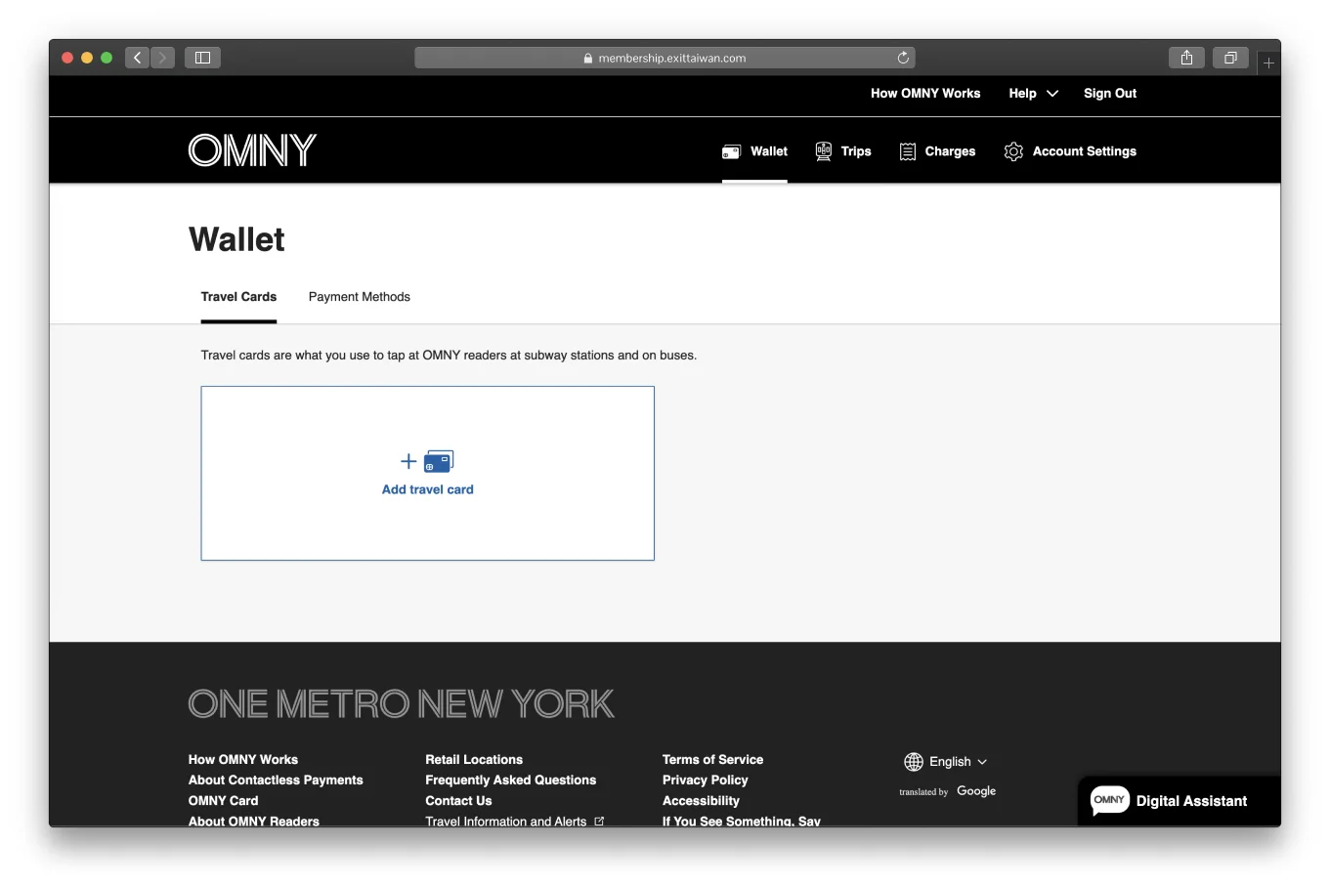
Task: Click the add travel card plus icon
Action: click(408, 461)
